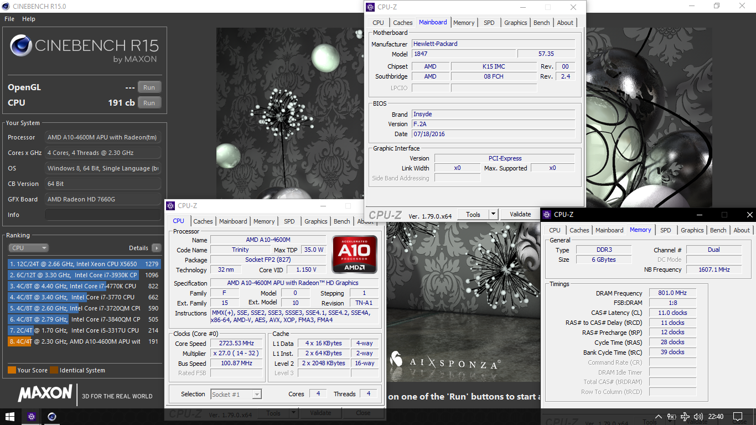Open the Cinebench File menu

(x=9, y=19)
